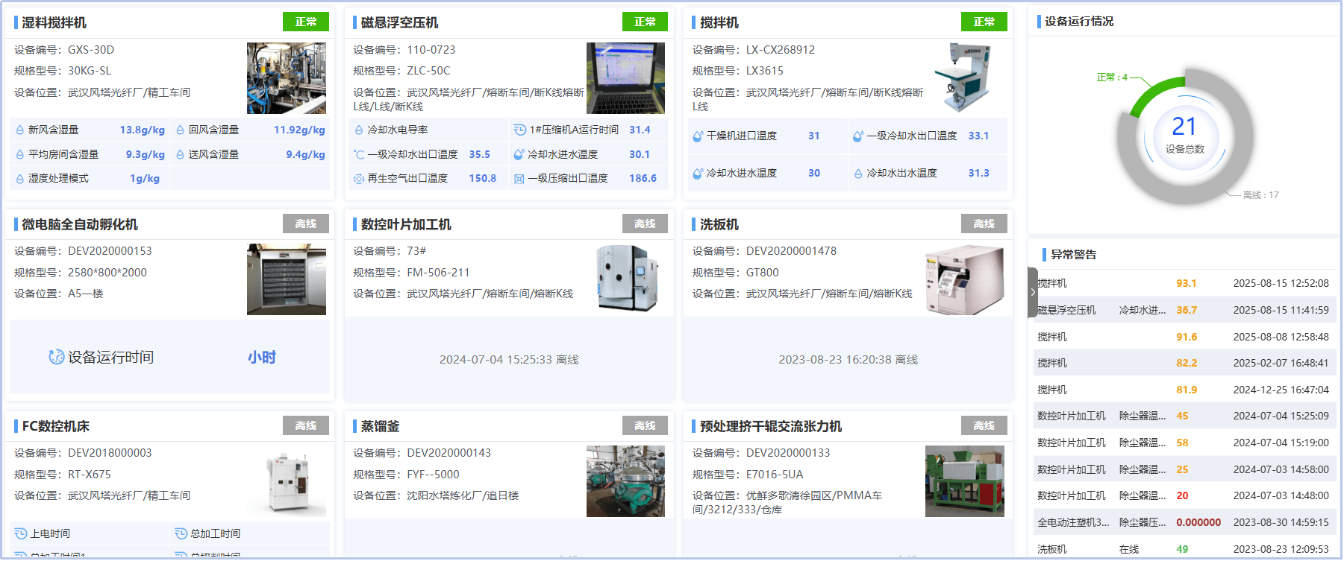Select the 搅拌机 alert row with value 93.1

pos(1184,283)
